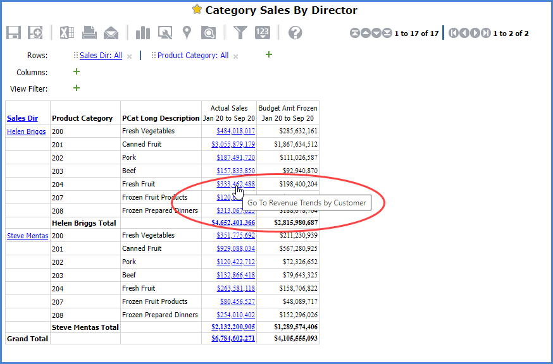The width and height of the screenshot is (553, 364).
Task: Favorite the report with the star icon
Action: coord(197,10)
